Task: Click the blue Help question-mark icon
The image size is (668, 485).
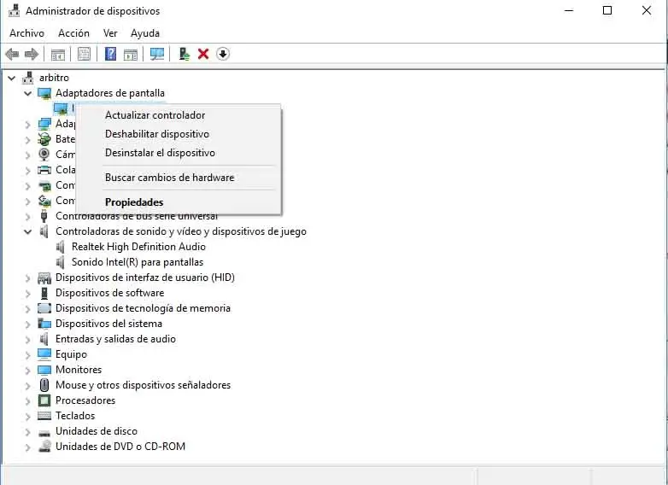Action: pyautogui.click(x=110, y=54)
